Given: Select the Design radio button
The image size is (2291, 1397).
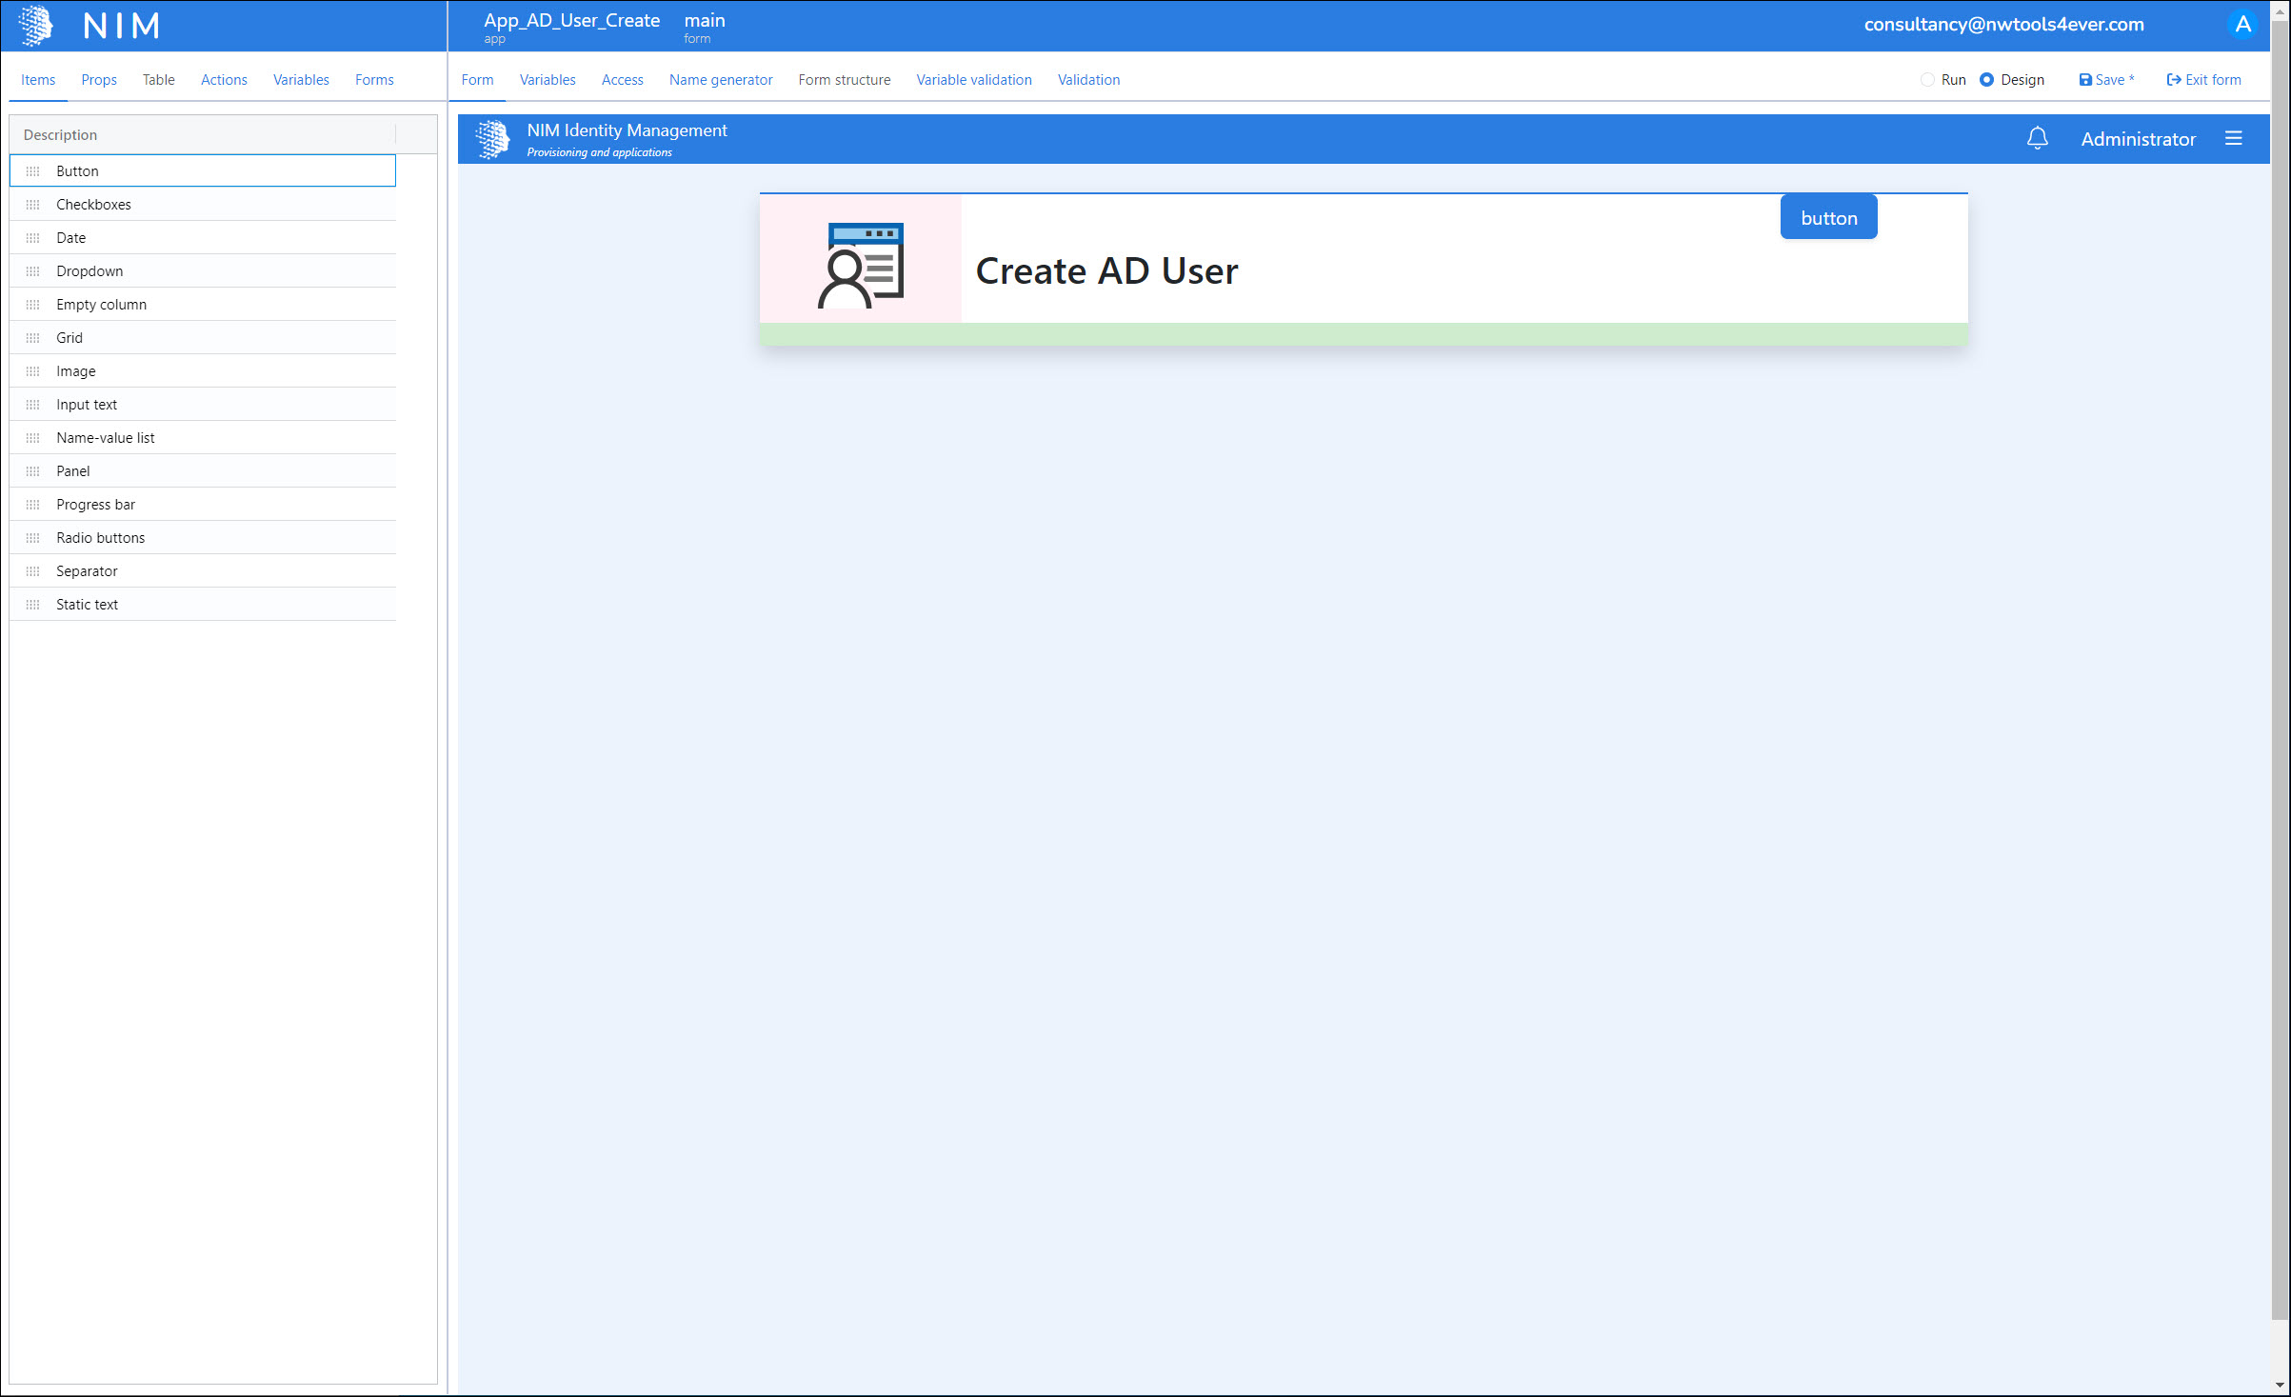Looking at the screenshot, I should pos(1986,80).
